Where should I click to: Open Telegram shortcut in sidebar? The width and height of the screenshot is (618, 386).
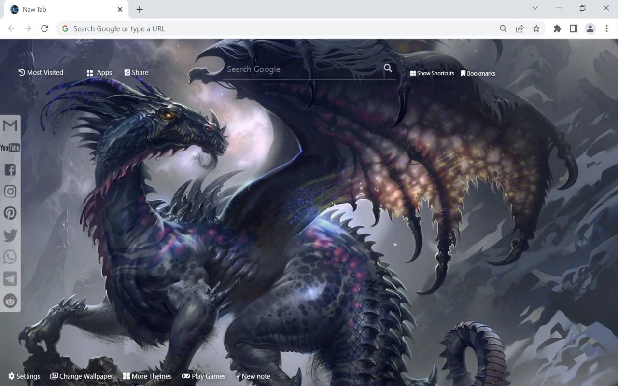(10, 278)
